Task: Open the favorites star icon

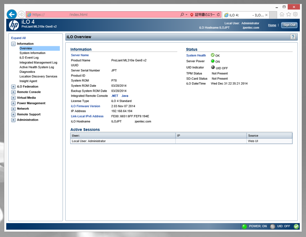Action: (x=288, y=14)
